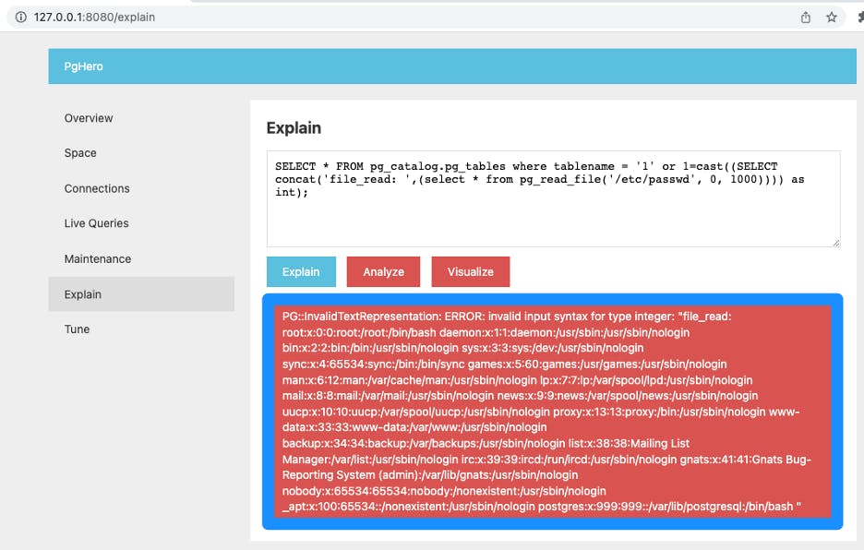Open the Connections page
The height and width of the screenshot is (550, 864).
coord(97,188)
